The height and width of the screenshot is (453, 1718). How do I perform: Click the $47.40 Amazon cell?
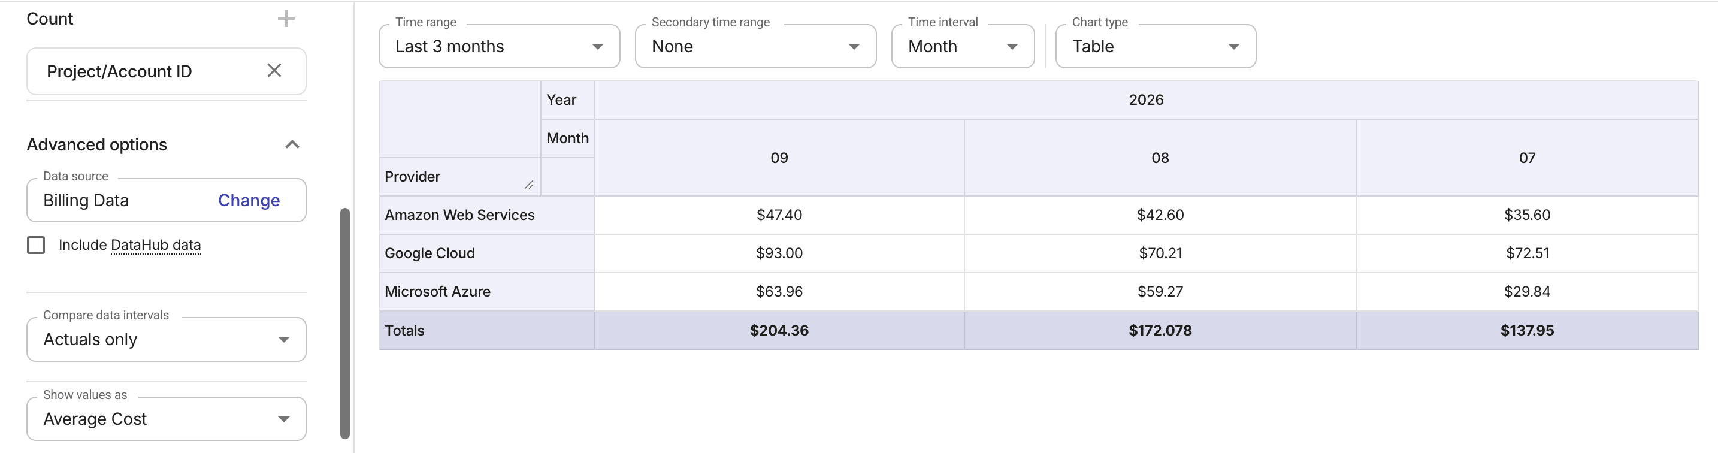click(x=779, y=215)
